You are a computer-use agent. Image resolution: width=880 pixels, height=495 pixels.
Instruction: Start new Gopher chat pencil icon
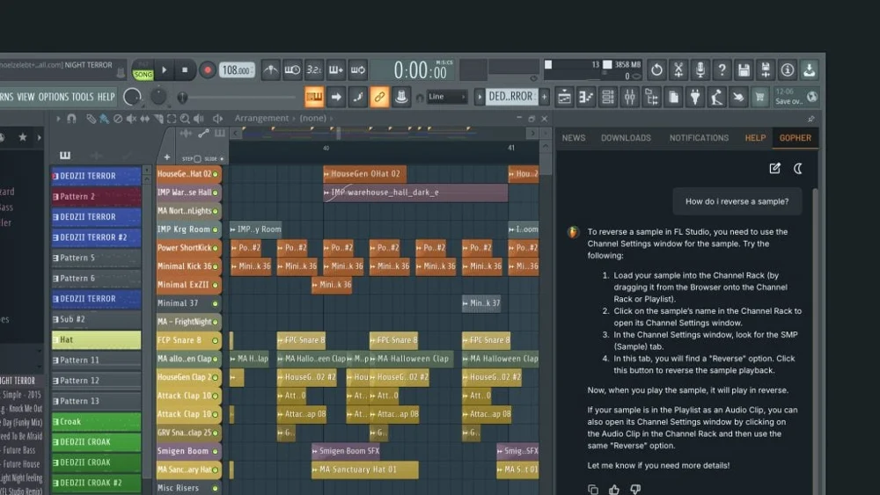775,168
